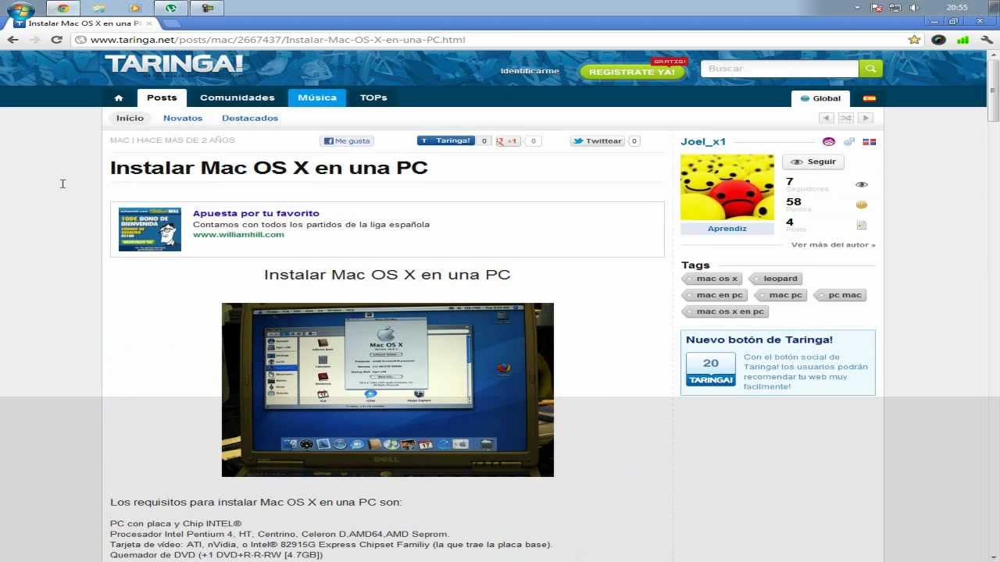This screenshot has height=562, width=1000.
Task: Open the www.williamhill.com link
Action: coord(238,234)
